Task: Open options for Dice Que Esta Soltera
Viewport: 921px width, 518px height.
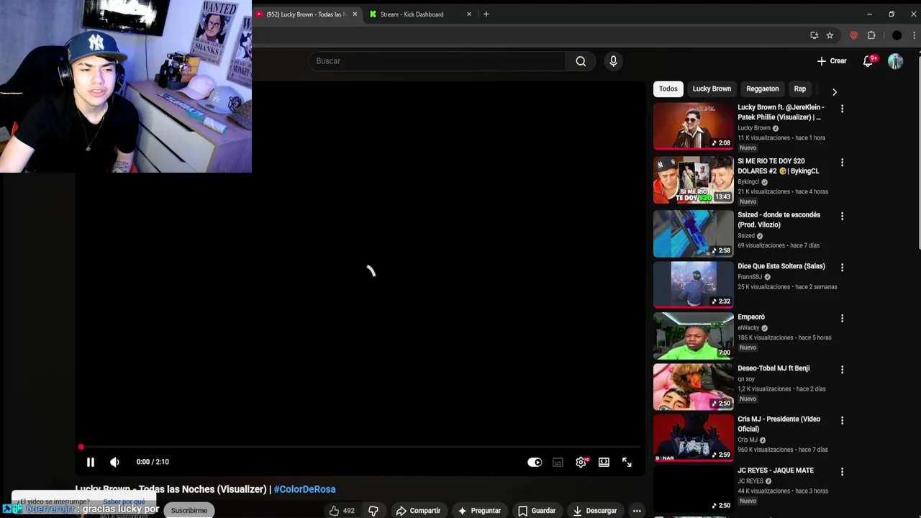Action: click(x=842, y=267)
